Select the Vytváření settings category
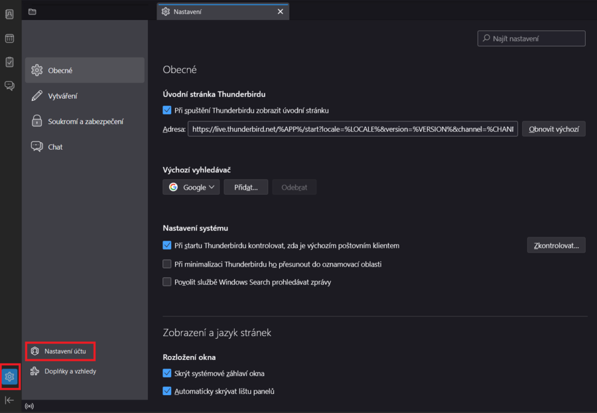This screenshot has width=597, height=413. pyautogui.click(x=63, y=96)
